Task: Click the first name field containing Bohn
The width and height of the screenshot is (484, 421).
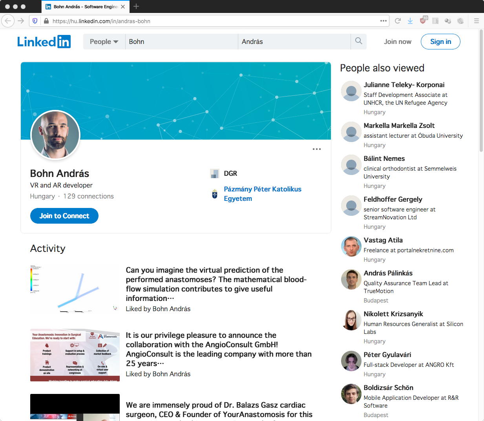Action: click(x=182, y=42)
